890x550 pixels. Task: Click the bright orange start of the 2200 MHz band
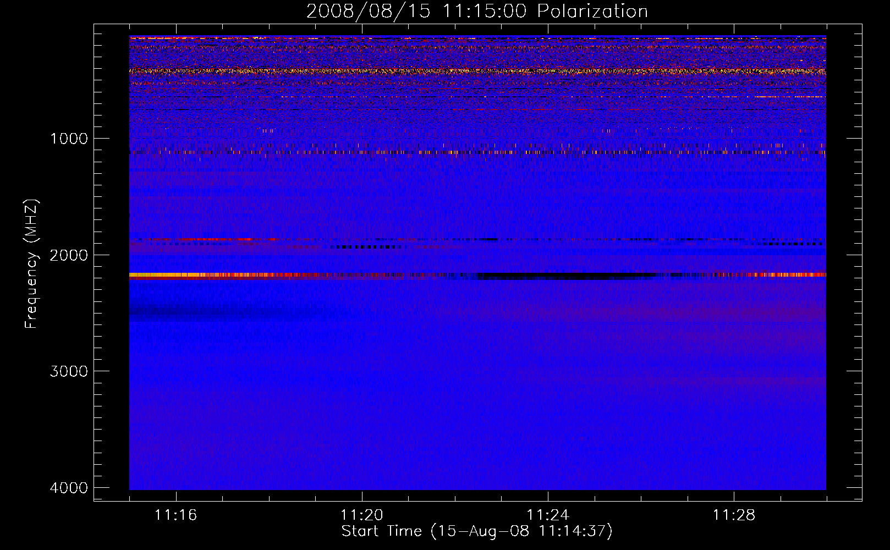click(x=165, y=274)
